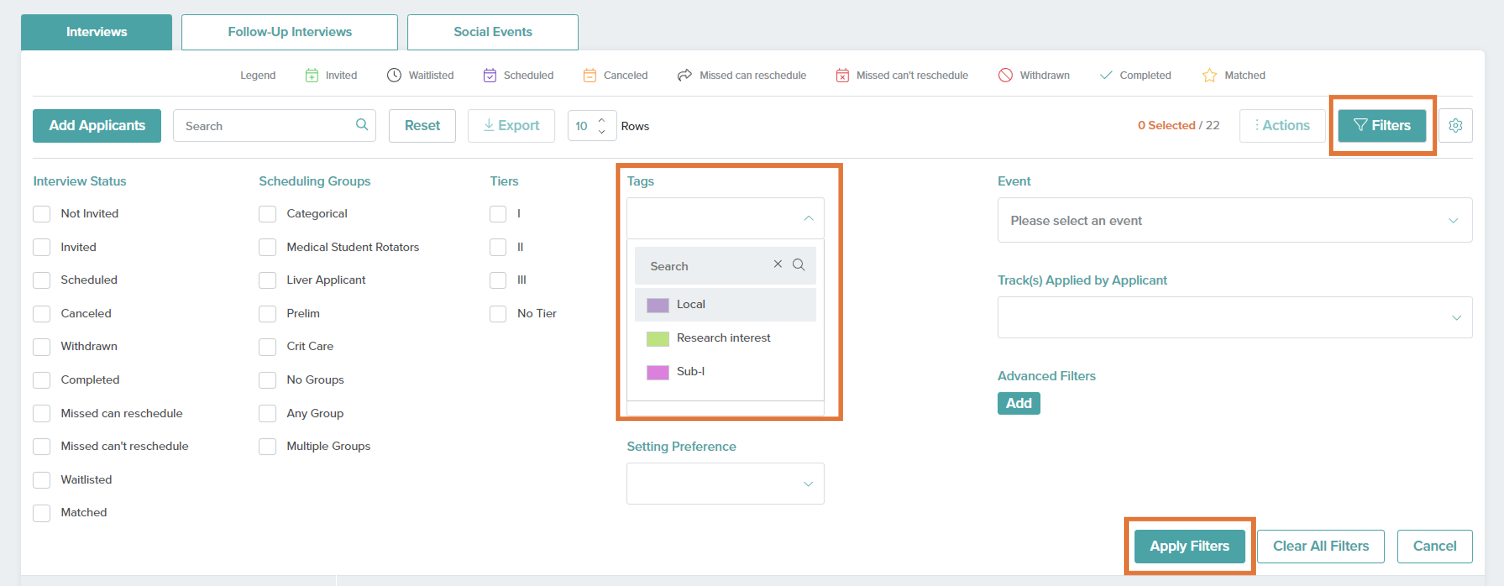
Task: Expand Track(s) Applied by Applicant dropdown
Action: pos(1235,317)
